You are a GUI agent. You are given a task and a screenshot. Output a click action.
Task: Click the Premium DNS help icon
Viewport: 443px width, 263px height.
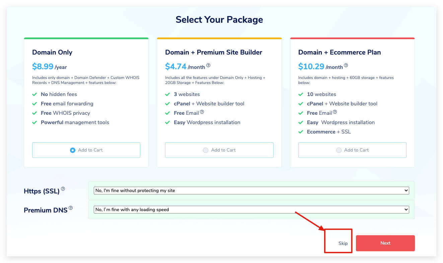[71, 208]
